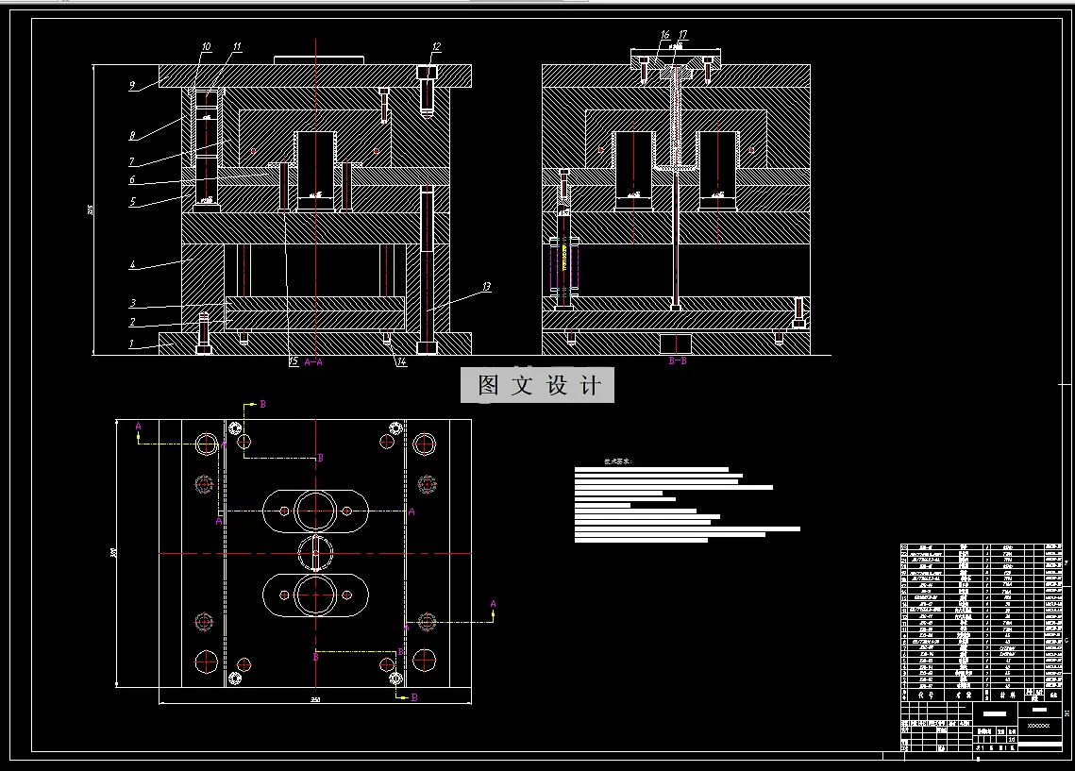
Task: Select the upper oval cavity outline in plan view
Action: pyautogui.click(x=315, y=511)
